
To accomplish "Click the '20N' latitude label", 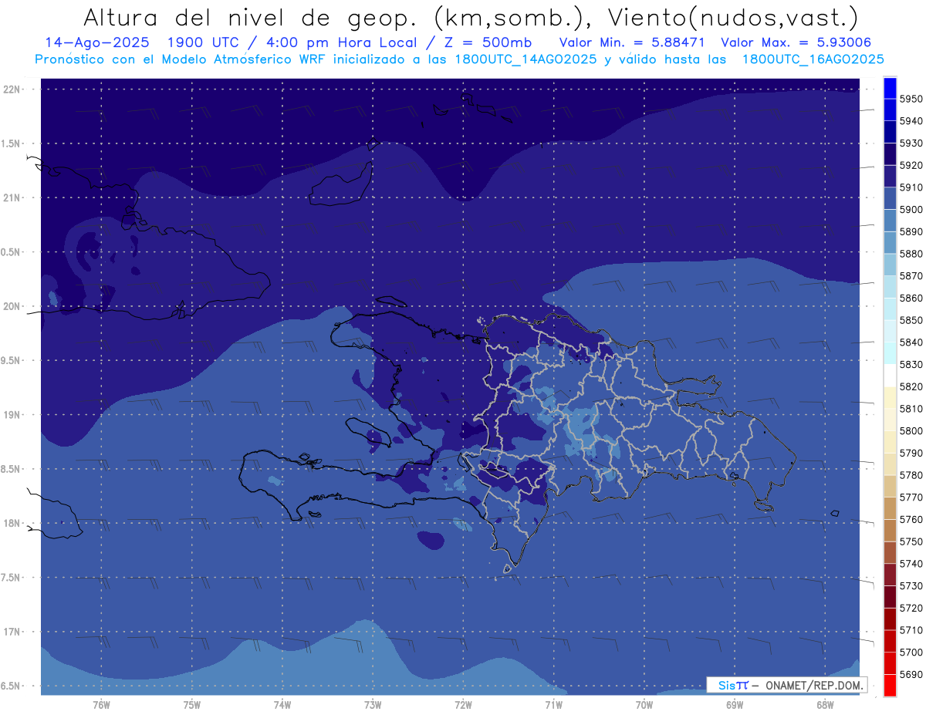I will pyautogui.click(x=12, y=307).
